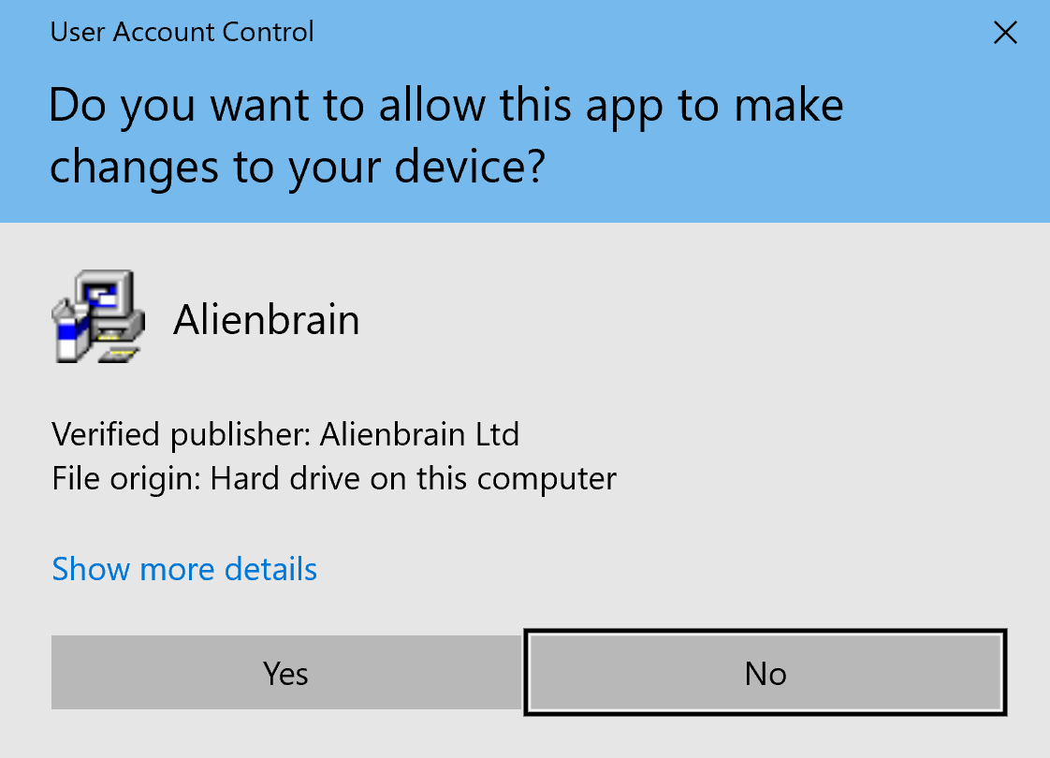Select the 'Alienbrain Ltd' publisher name

tap(419, 434)
